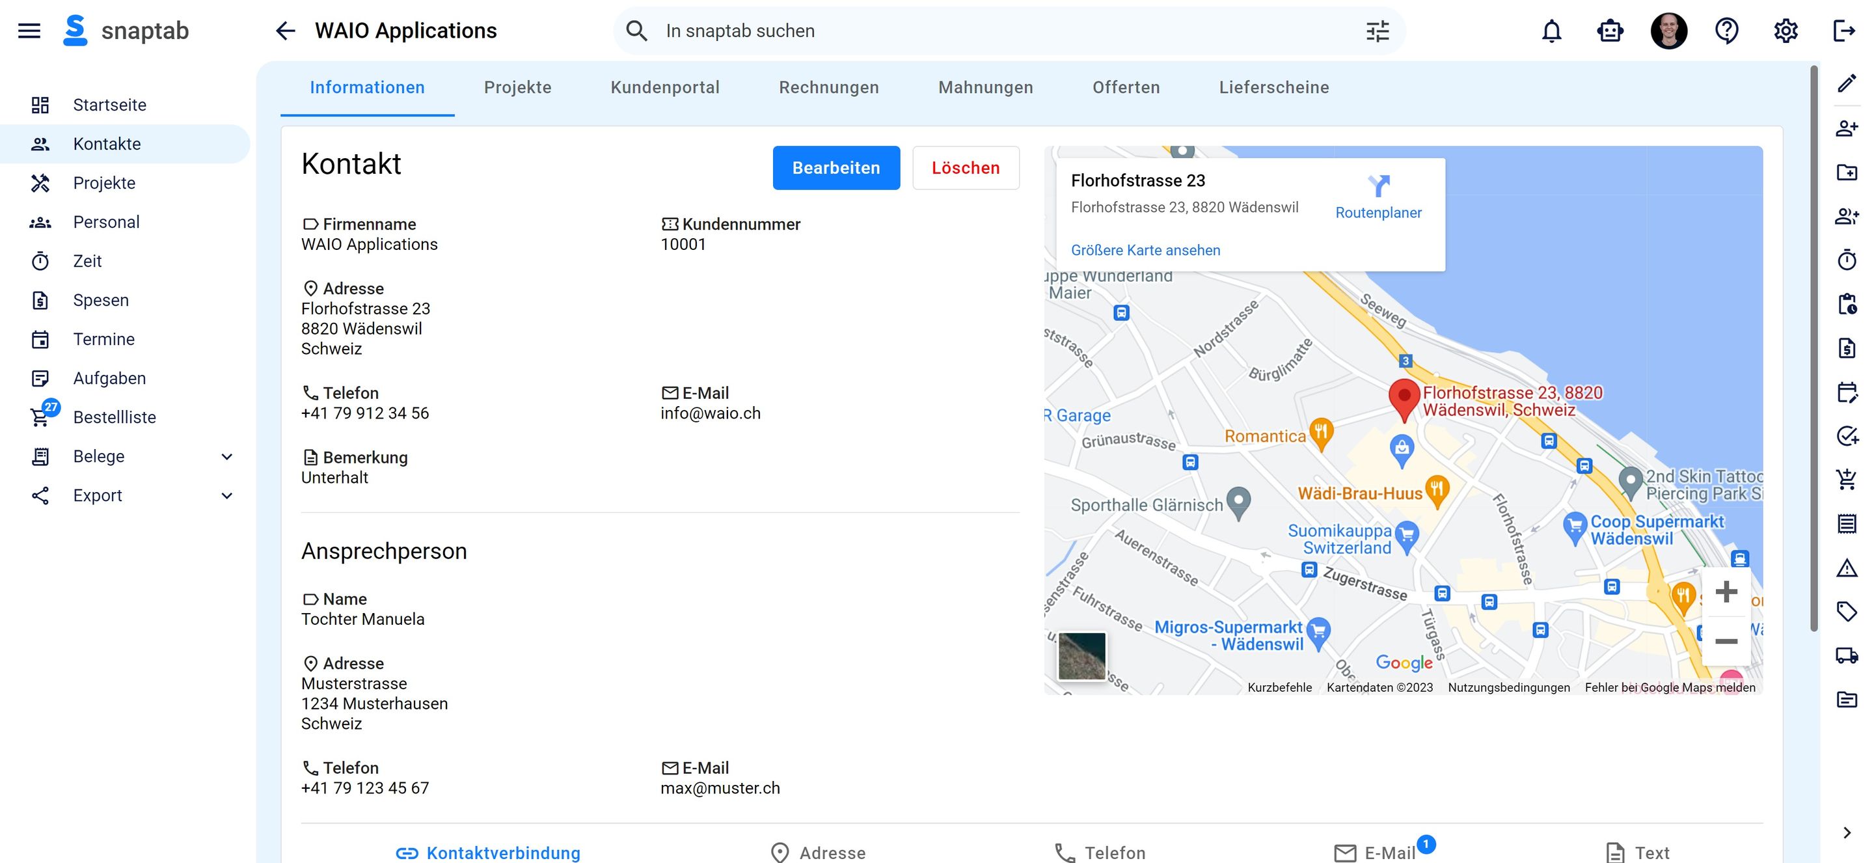
Task: Open the help question mark icon
Action: click(x=1727, y=31)
